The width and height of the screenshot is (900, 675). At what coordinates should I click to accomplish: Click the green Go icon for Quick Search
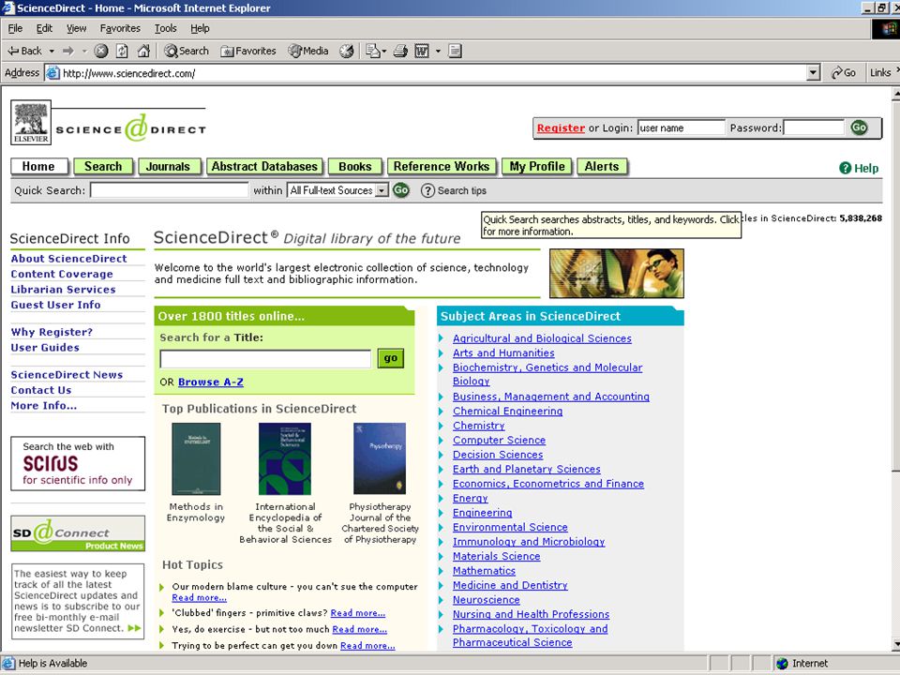pyautogui.click(x=401, y=190)
